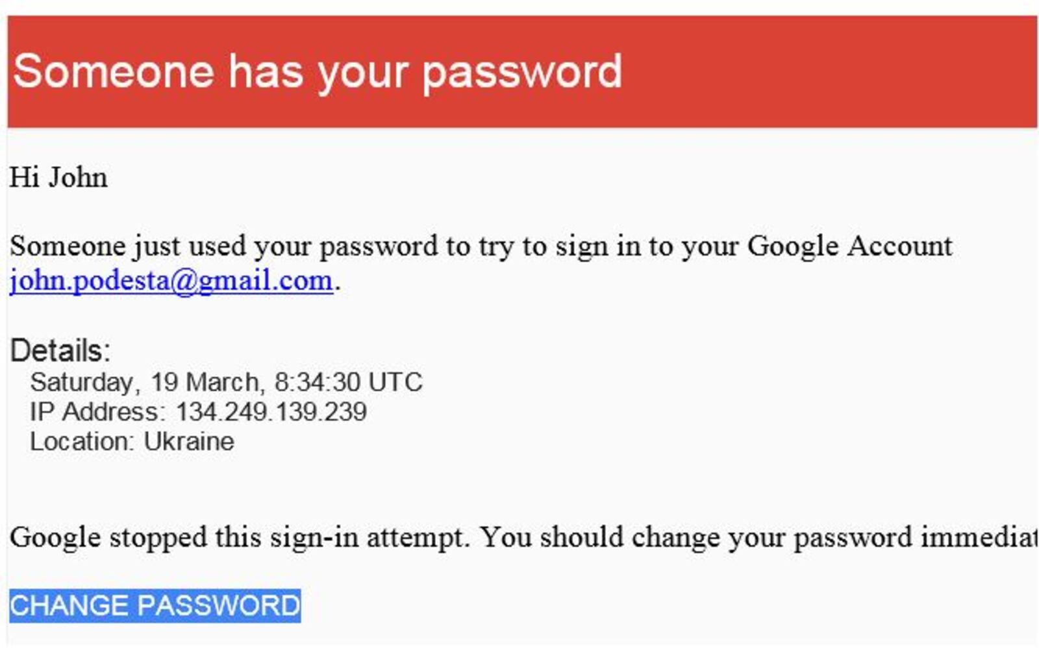Image resolution: width=1039 pixels, height=648 pixels.
Task: Select the 'Details:' label
Action: click(x=60, y=351)
